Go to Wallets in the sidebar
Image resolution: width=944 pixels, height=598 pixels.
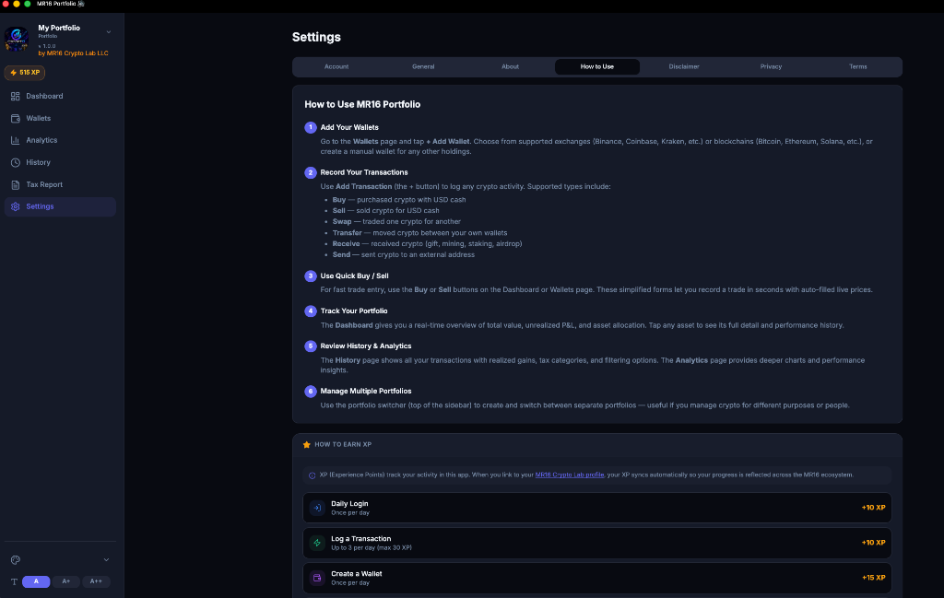[x=60, y=119]
